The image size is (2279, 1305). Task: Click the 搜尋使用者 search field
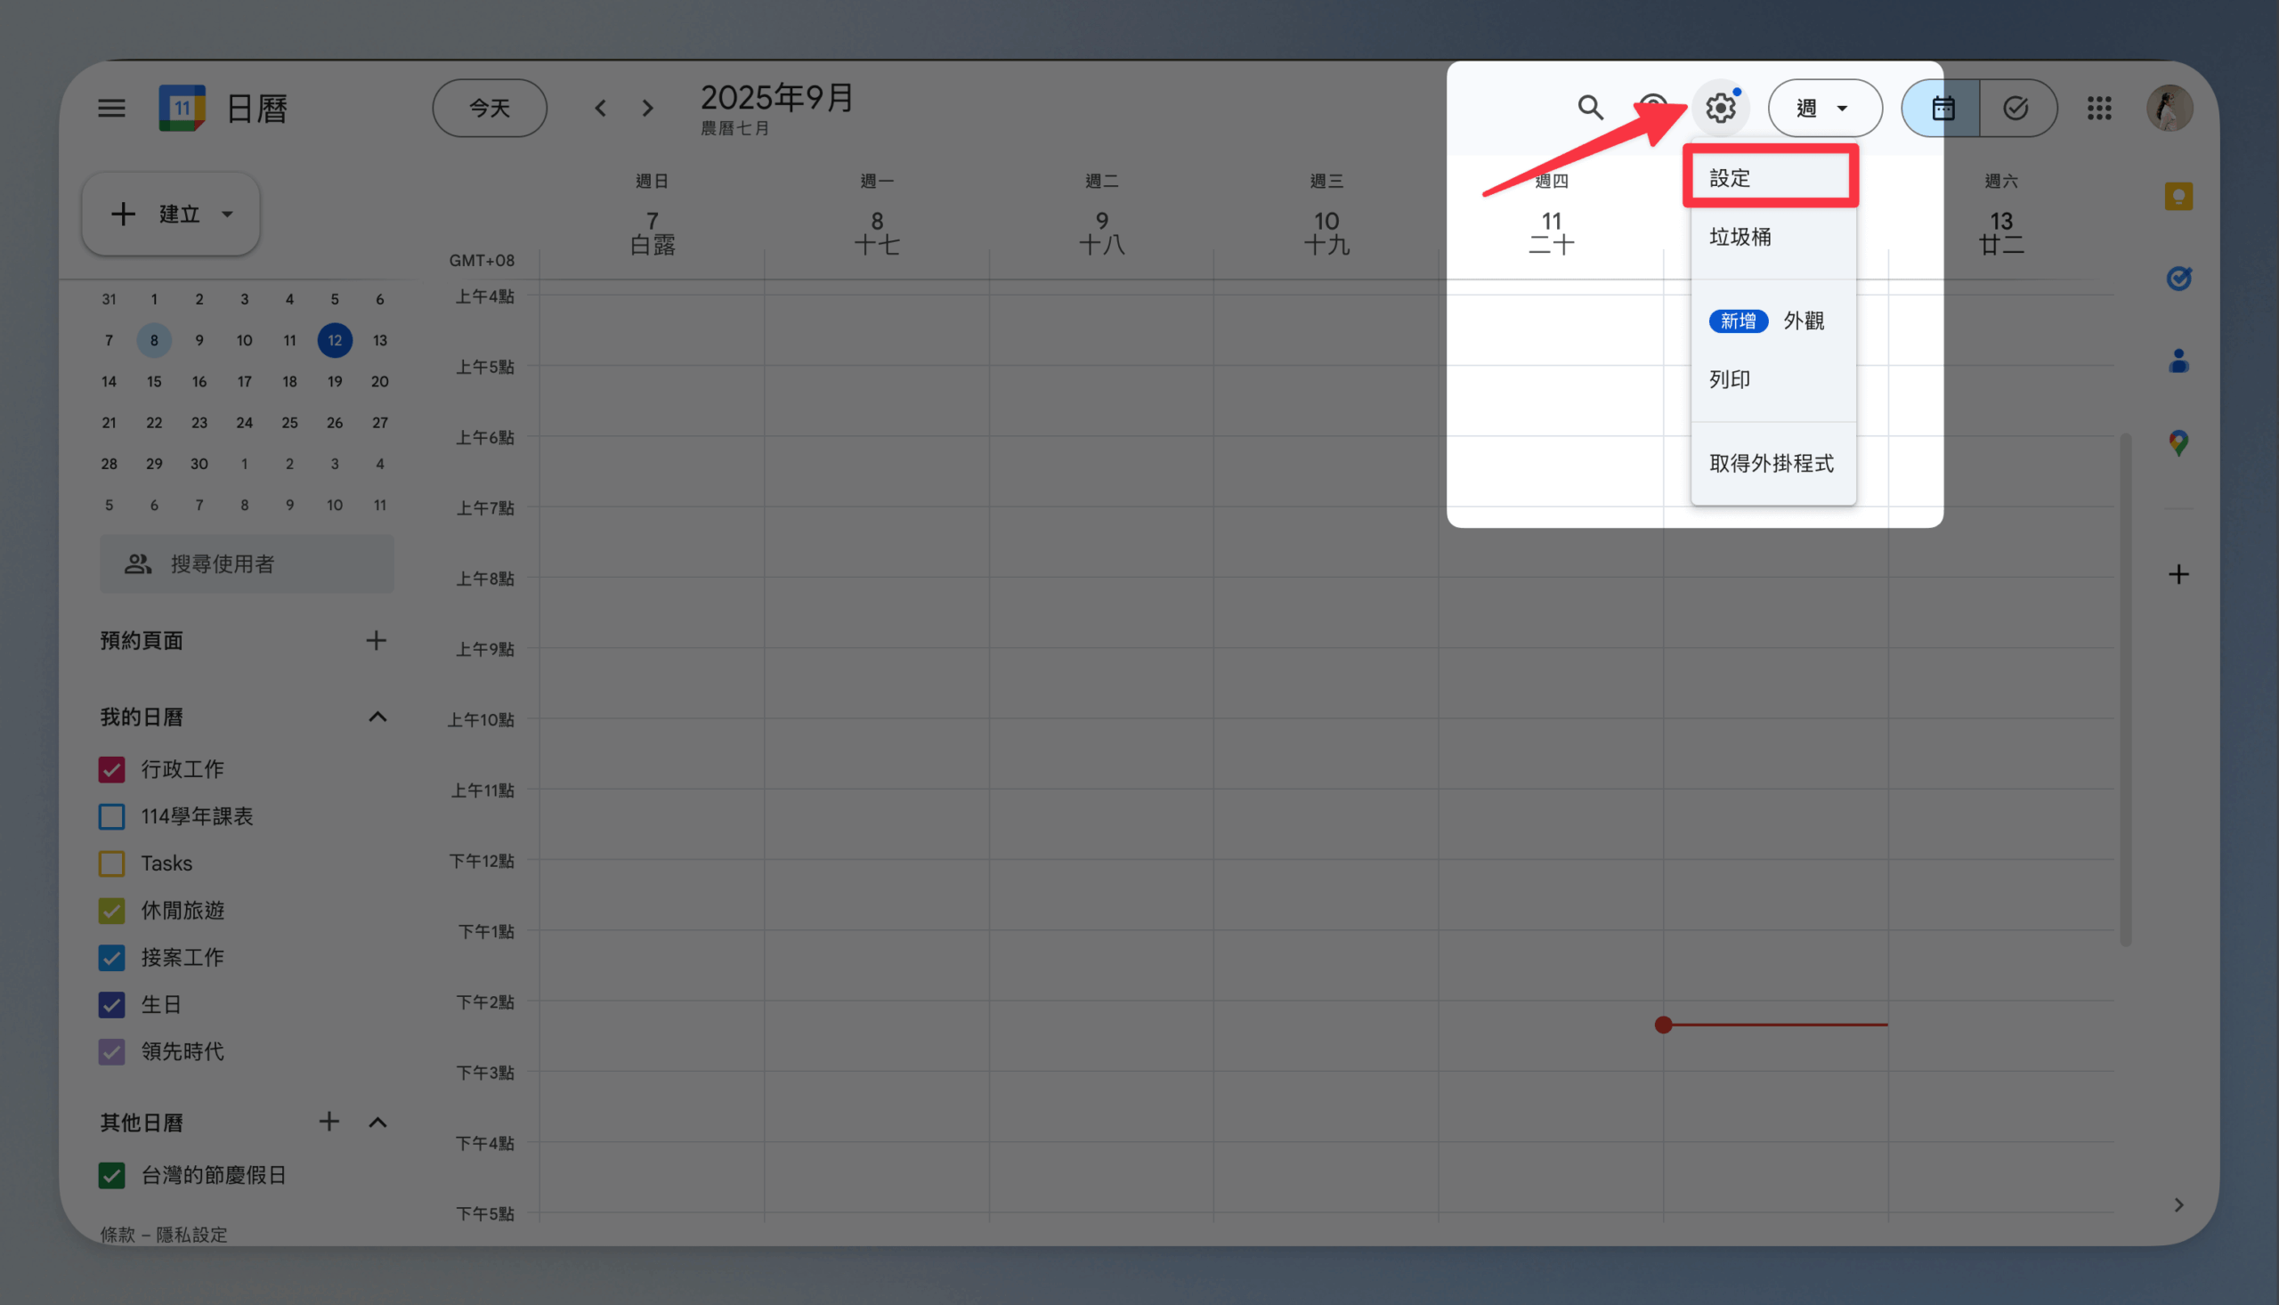[x=247, y=563]
